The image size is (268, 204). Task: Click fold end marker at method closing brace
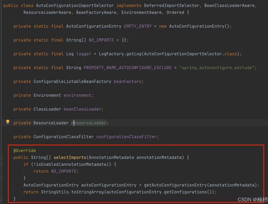coord(2,199)
